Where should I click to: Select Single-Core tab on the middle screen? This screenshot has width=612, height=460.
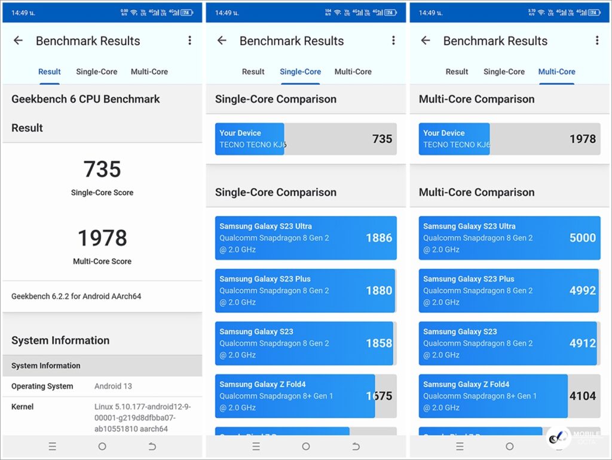click(x=301, y=72)
